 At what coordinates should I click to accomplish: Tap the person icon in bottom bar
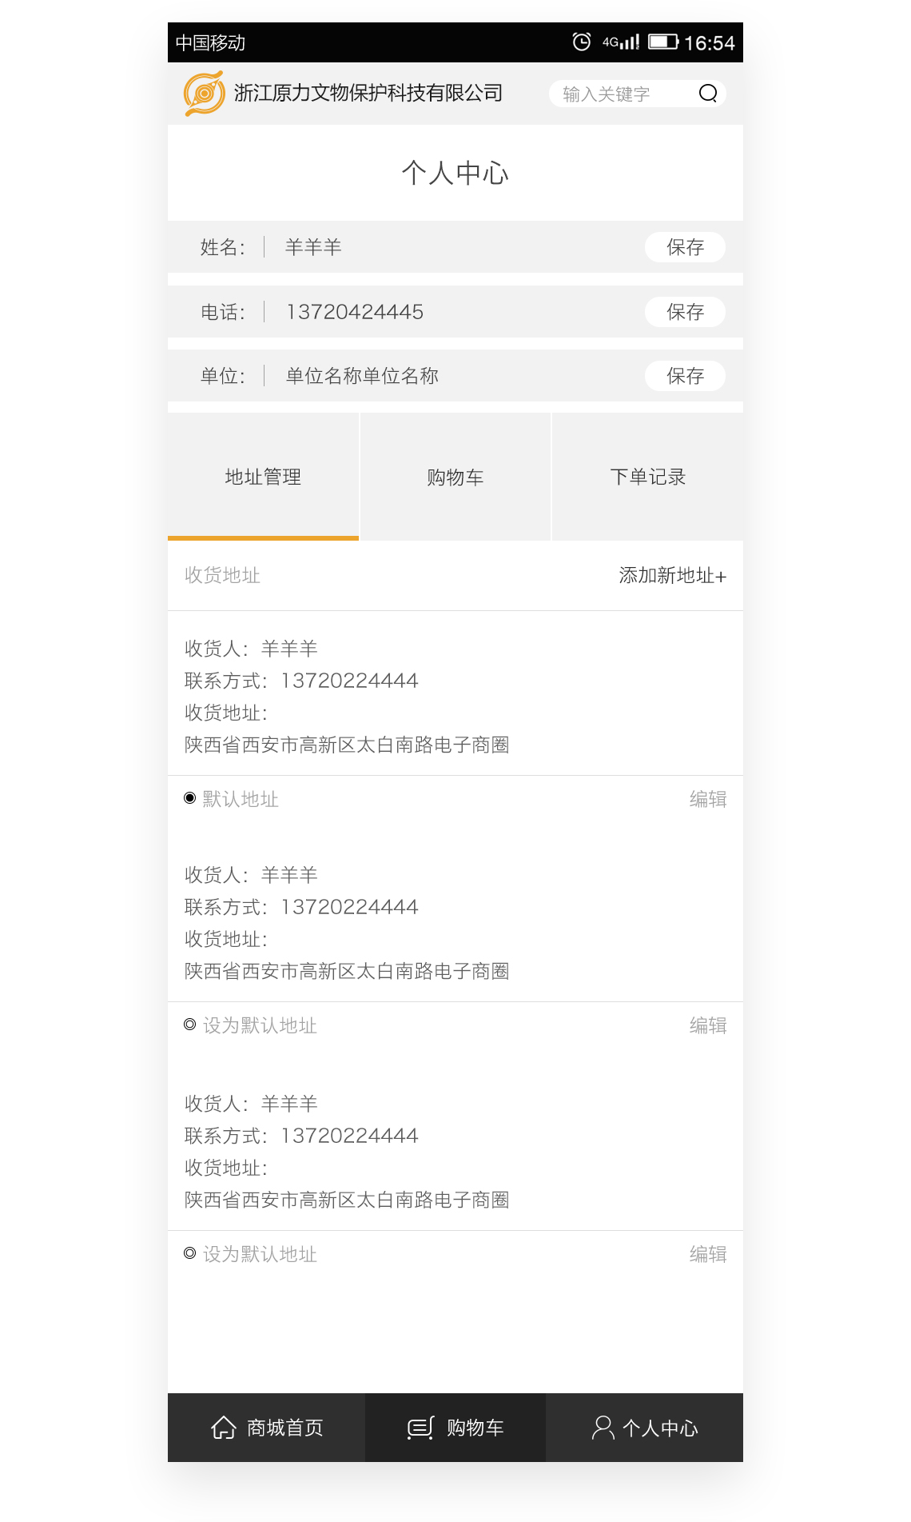pyautogui.click(x=603, y=1428)
